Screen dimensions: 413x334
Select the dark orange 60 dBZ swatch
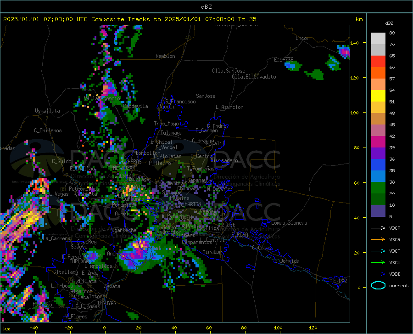(378, 73)
